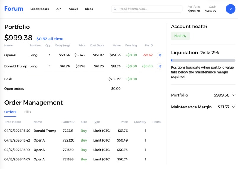
Task: Expand the Portfolio $999.38 chevron
Action: [x=234, y=95]
